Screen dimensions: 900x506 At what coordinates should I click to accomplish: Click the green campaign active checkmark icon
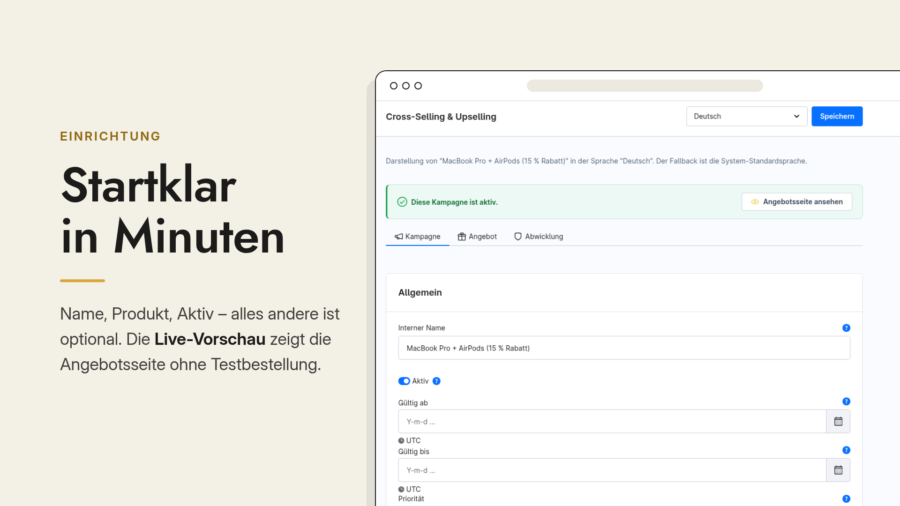(402, 202)
